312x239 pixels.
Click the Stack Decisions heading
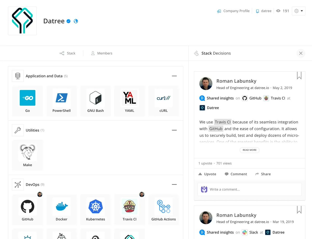[216, 53]
